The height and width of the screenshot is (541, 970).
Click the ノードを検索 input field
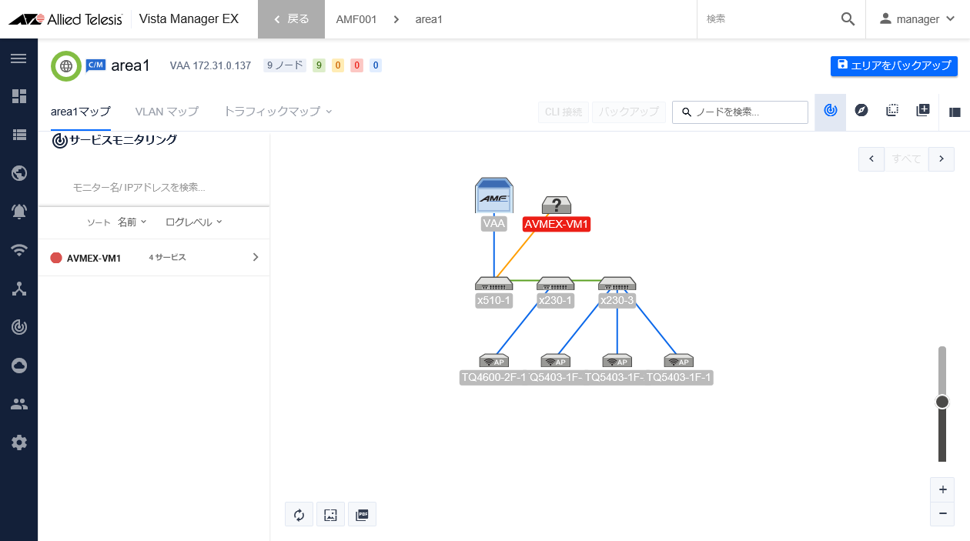point(740,112)
